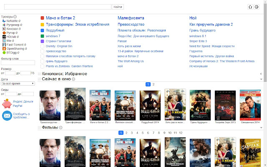The image size is (267, 167).
Task: Go to page 3 of Фильмы
Action: click(132, 133)
